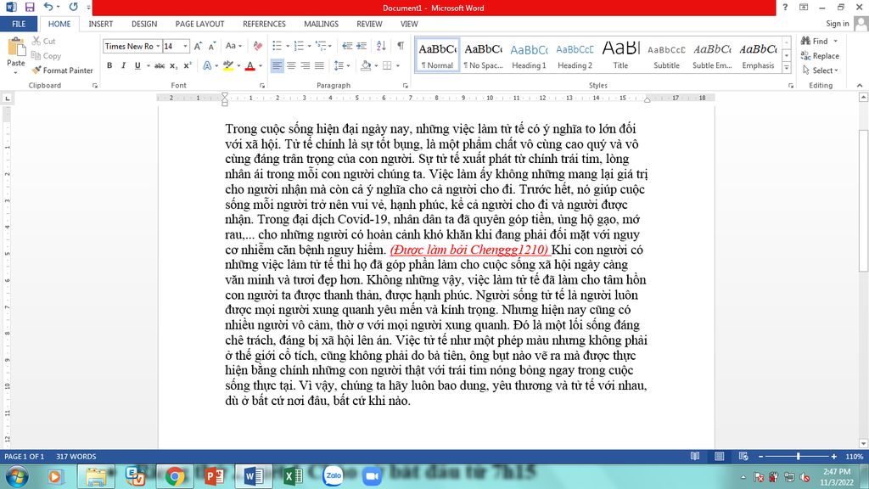Open the Font dialog launcher

pos(262,86)
